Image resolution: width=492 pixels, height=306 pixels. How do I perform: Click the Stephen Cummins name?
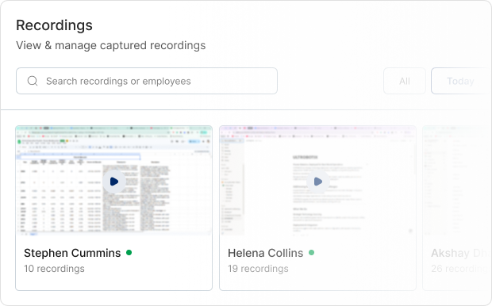(72, 253)
